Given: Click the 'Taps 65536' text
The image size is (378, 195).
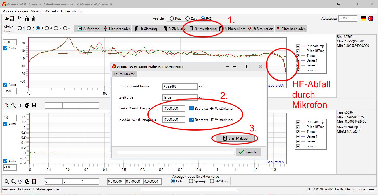Looking at the screenshot, I should click(x=344, y=112).
